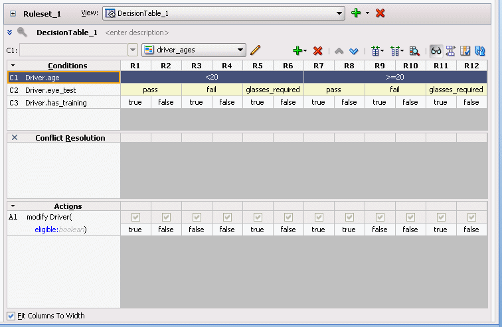Open the C1 value dropdown arrow
502x327 pixels.
133,50
